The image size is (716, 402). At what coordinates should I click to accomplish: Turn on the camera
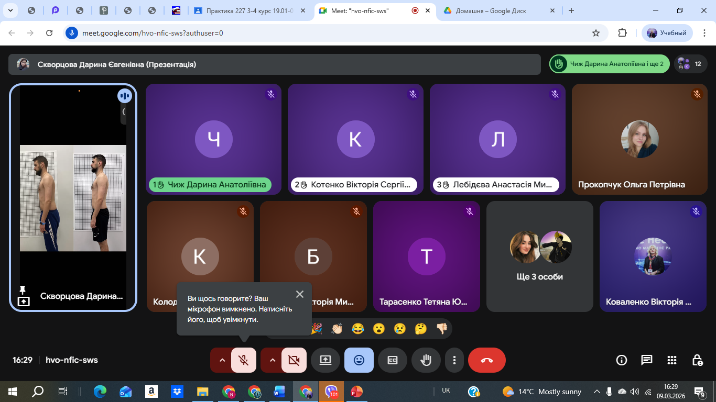(294, 360)
